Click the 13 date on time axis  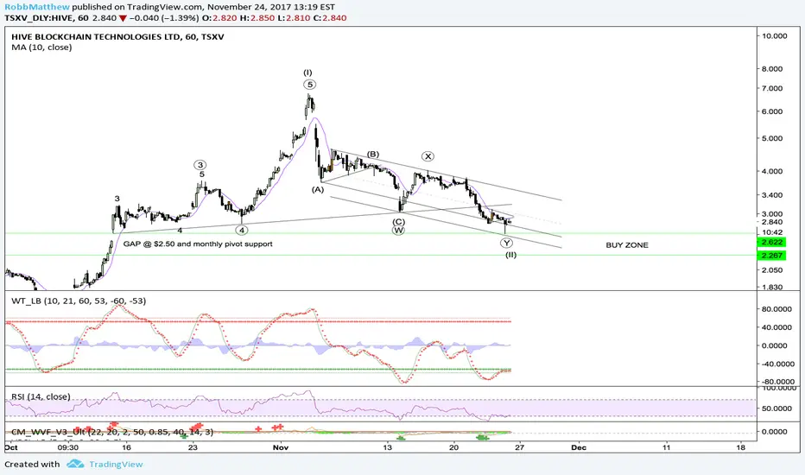pyautogui.click(x=388, y=447)
